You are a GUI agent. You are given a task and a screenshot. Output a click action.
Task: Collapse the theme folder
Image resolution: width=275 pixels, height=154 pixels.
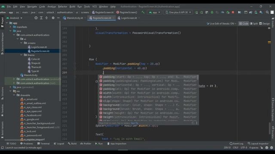21,55
